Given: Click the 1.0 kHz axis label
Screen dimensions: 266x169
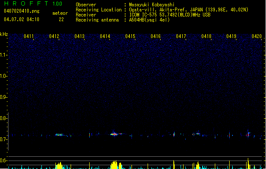Looking at the screenshot, I should point(3,76).
